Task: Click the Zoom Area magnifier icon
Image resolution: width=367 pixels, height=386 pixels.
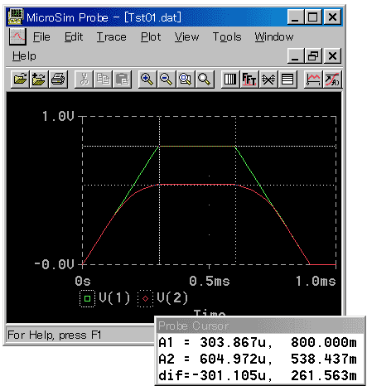Action: click(186, 80)
